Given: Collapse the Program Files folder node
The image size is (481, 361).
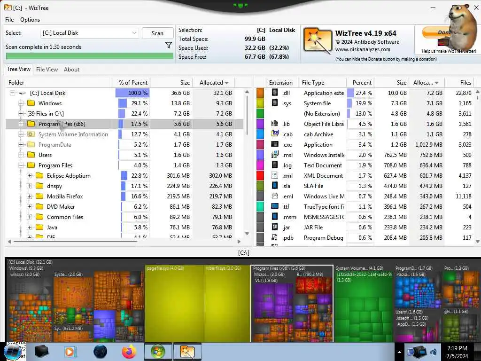Looking at the screenshot, I should coord(21,165).
